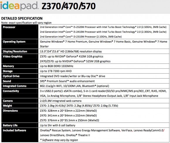Select the DETAILED SPECIFICATION heading
This screenshot has width=170, height=143.
(x=22, y=19)
